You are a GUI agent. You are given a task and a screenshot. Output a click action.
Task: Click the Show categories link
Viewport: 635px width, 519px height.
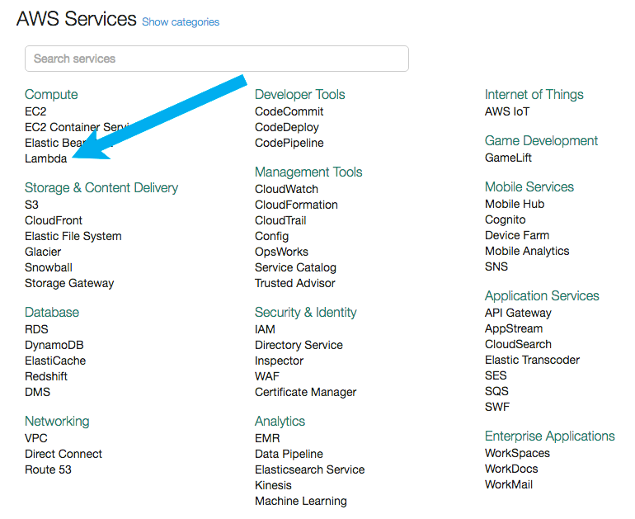click(181, 22)
